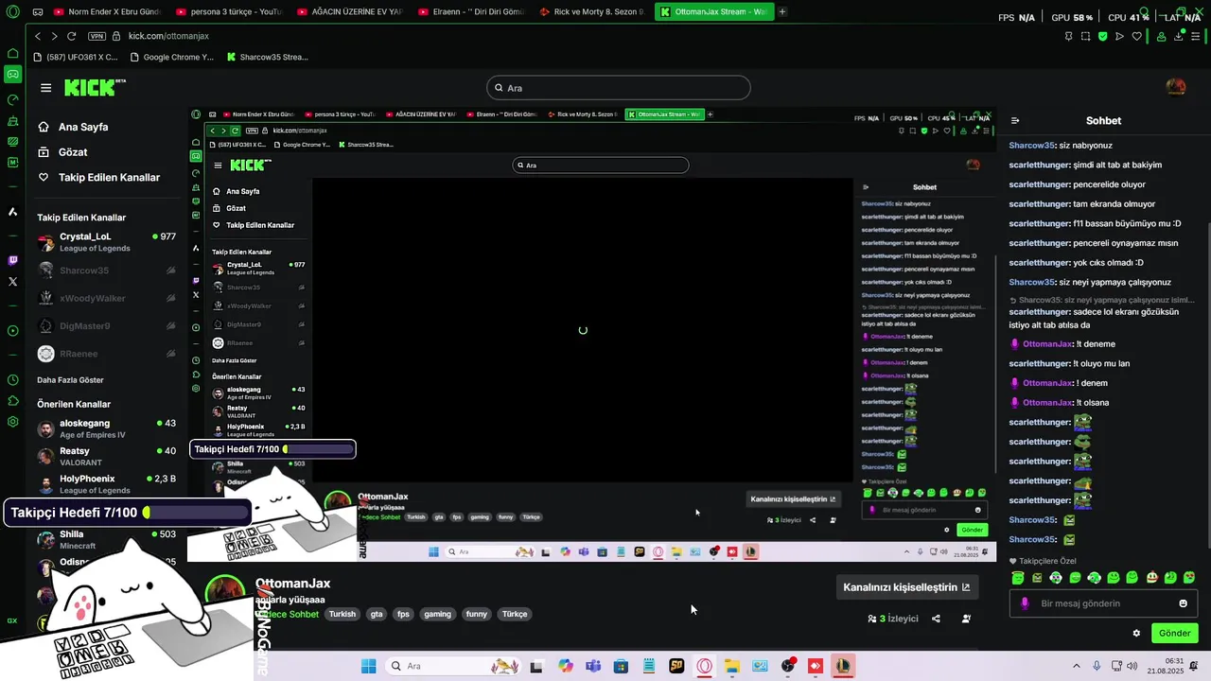Open the profile avatar menu at top right
1211x681 pixels.
1176,87
